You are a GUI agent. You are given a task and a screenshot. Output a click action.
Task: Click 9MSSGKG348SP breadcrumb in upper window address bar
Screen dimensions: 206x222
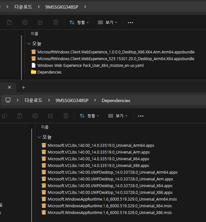pyautogui.click(x=62, y=7)
